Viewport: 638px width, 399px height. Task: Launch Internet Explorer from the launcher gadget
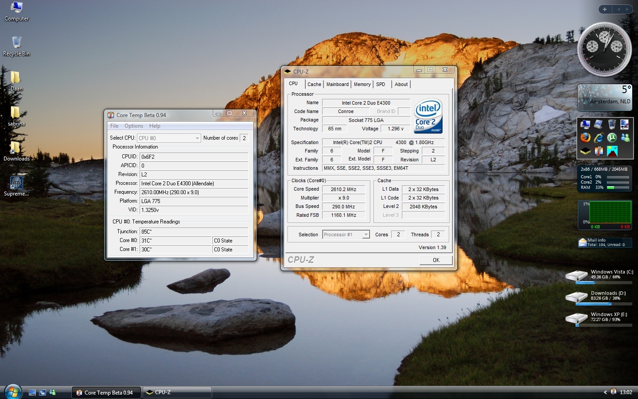click(599, 138)
